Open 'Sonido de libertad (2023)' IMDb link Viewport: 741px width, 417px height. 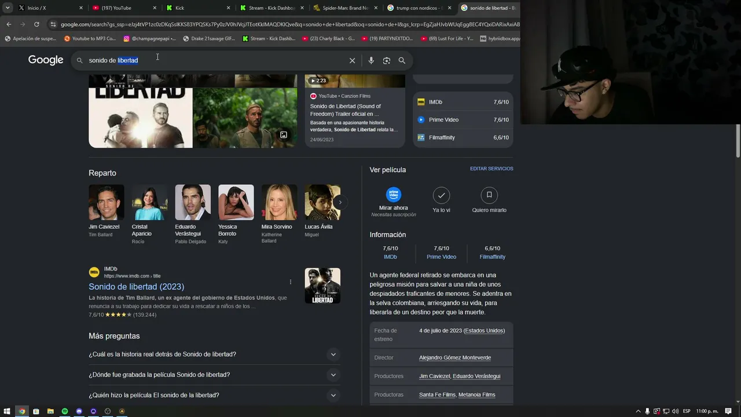[137, 287]
